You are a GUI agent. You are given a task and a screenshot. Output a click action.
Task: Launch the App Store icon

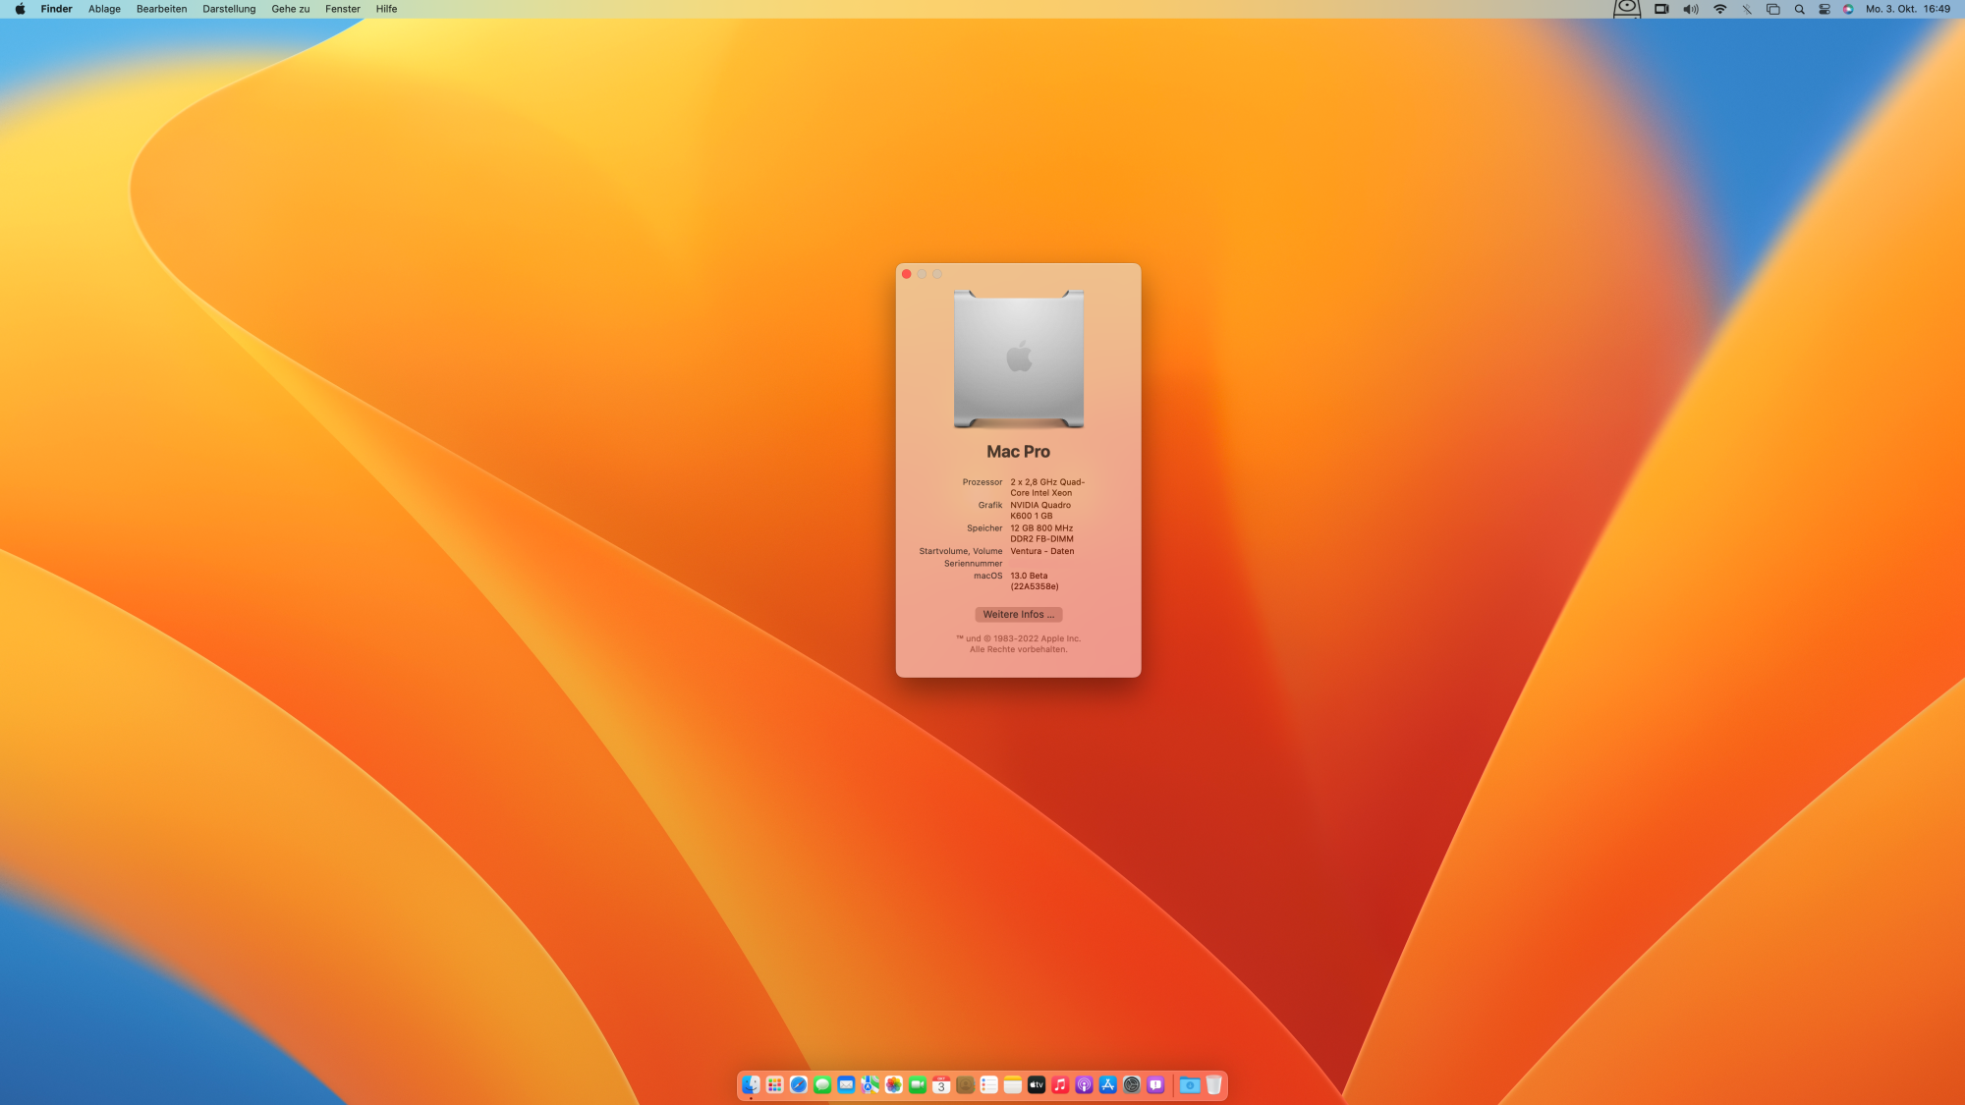point(1108,1084)
